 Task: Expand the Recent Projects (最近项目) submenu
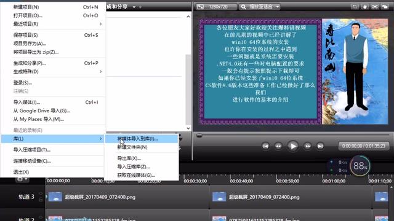tap(53, 24)
